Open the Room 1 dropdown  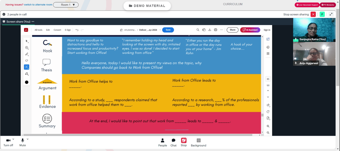pos(66,5)
